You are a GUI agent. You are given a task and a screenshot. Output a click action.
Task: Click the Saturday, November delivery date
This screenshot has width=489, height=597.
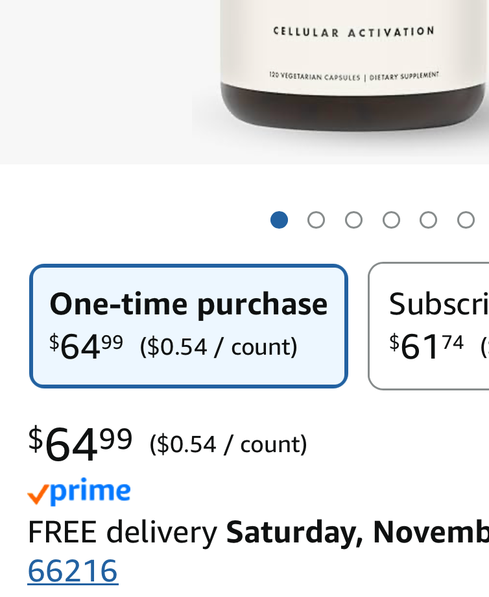[357, 532]
